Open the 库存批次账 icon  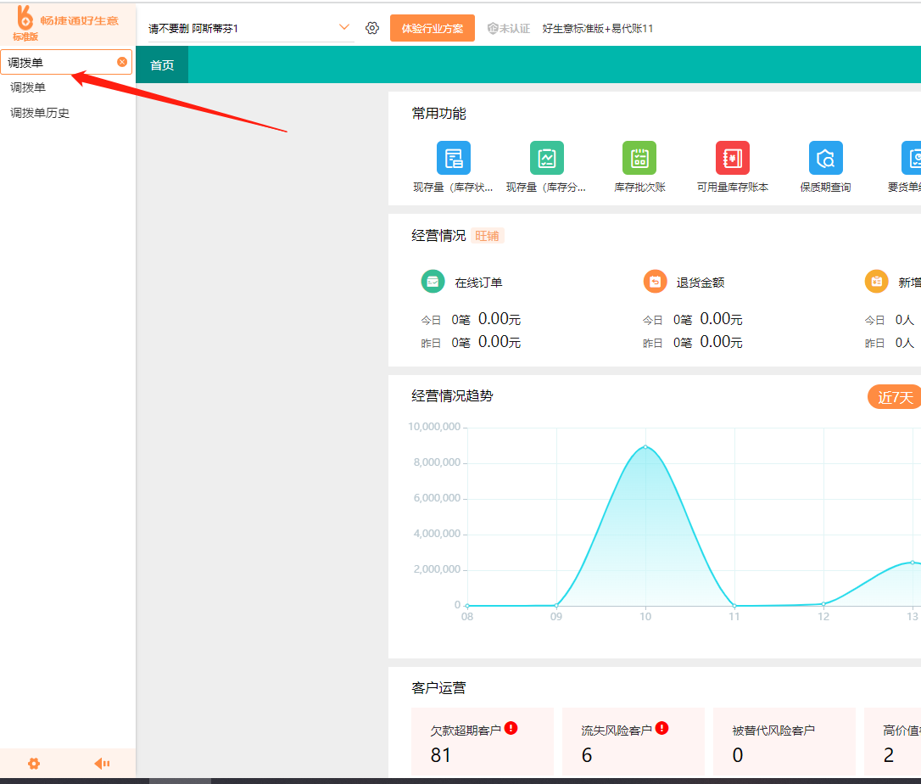pyautogui.click(x=639, y=159)
